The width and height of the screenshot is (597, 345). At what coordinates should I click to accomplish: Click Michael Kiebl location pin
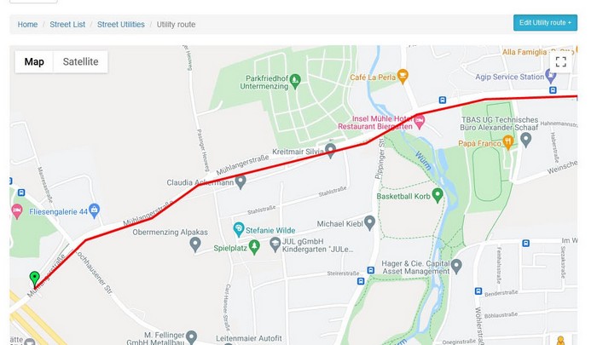point(369,223)
